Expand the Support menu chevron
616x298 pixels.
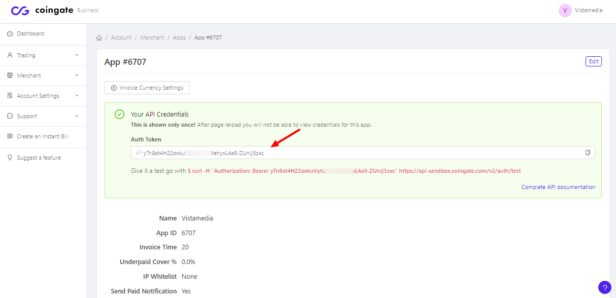[x=77, y=116]
